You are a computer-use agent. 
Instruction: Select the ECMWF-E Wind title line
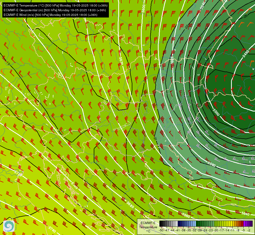click(51, 15)
